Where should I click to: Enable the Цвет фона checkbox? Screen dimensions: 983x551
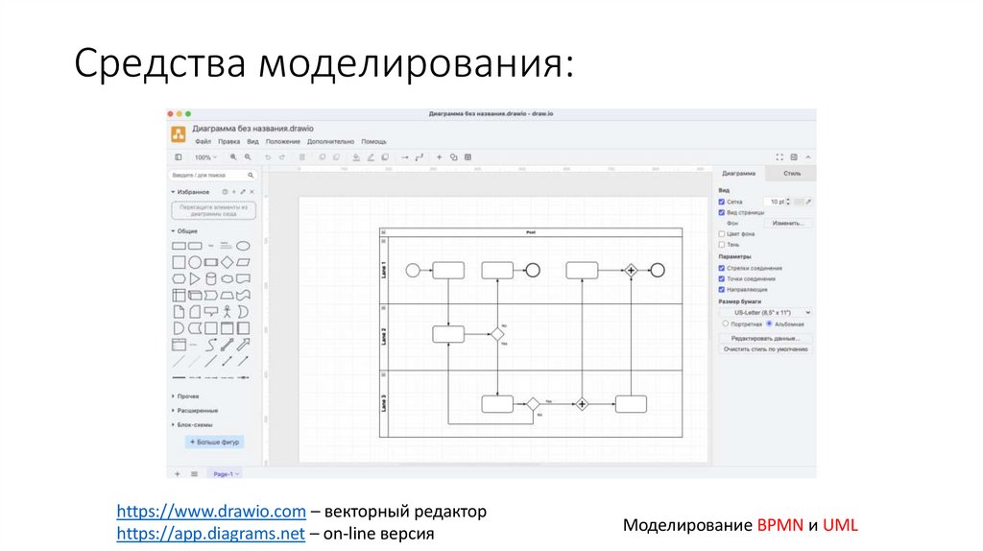[722, 234]
